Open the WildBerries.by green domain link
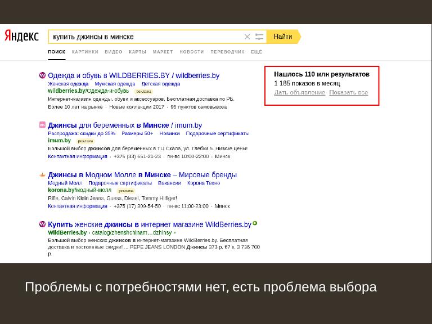 67,232
